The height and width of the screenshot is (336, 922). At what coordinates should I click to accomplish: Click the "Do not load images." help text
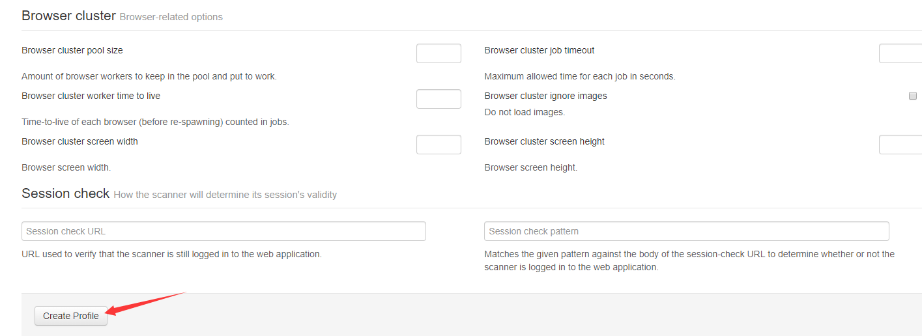tap(525, 112)
